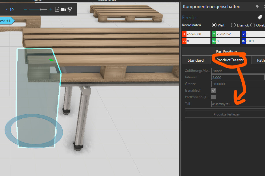Image resolution: width=265 pixels, height=176 pixels.
Task: Edit the Z coordinate field
Action: pos(255,34)
